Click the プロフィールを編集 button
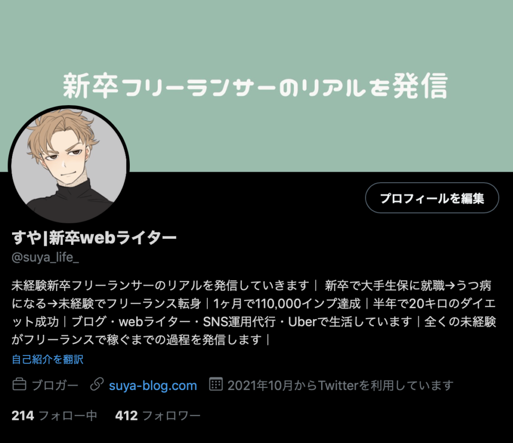 [x=432, y=198]
